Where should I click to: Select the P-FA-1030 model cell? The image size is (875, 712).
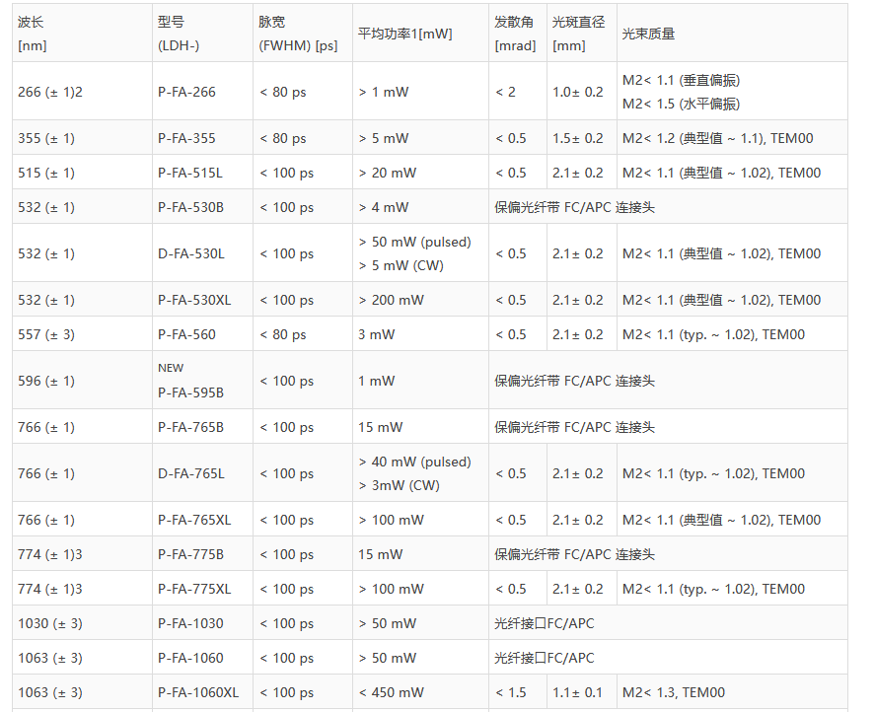point(190,623)
